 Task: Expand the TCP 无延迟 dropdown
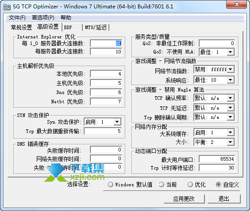(x=231, y=108)
